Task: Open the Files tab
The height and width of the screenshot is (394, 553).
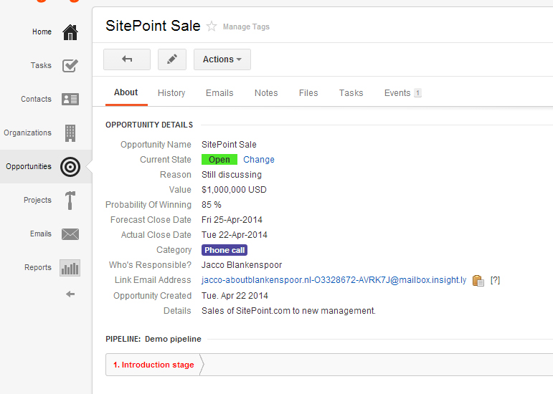Action: point(308,93)
